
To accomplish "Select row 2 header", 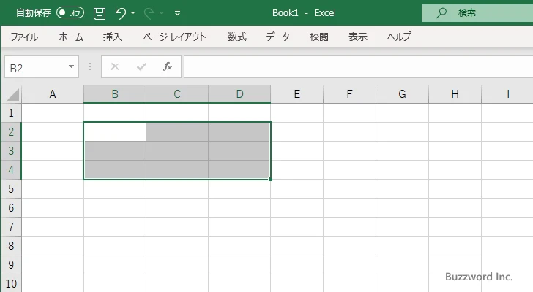I will tap(11, 132).
